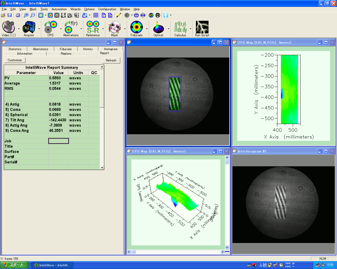Click scroll down arrow in report table
Viewport: 337px width, 269px height.
coord(102,168)
